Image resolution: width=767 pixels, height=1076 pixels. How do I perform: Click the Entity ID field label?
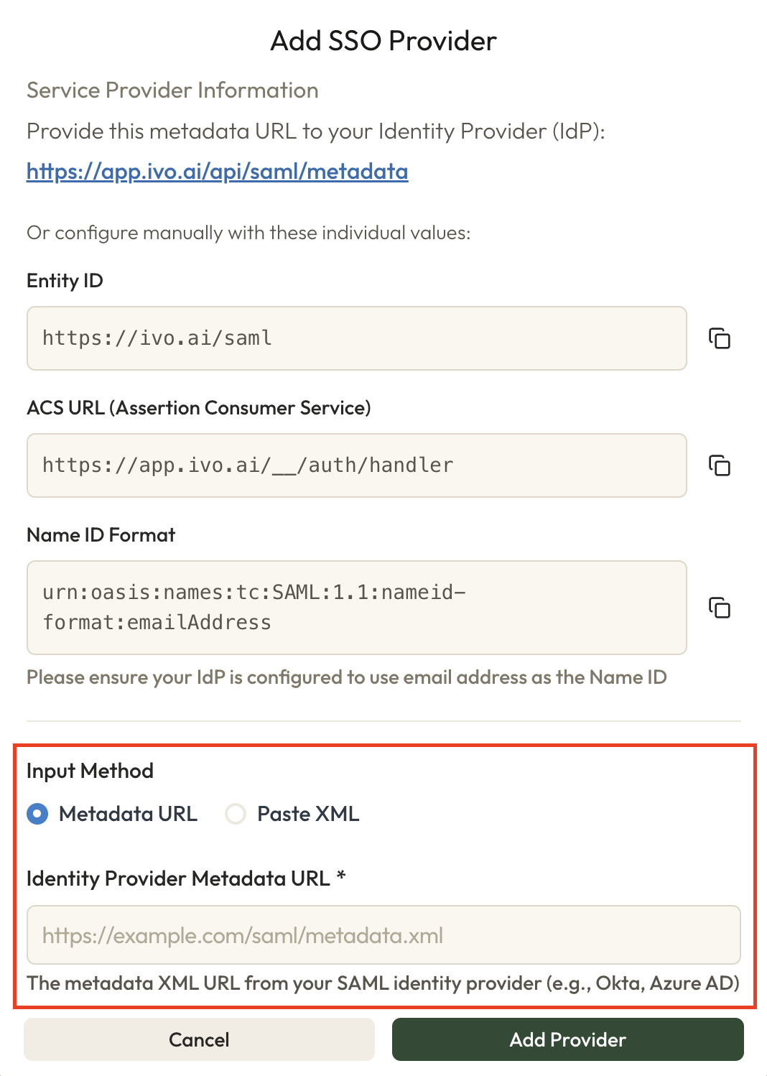click(65, 281)
